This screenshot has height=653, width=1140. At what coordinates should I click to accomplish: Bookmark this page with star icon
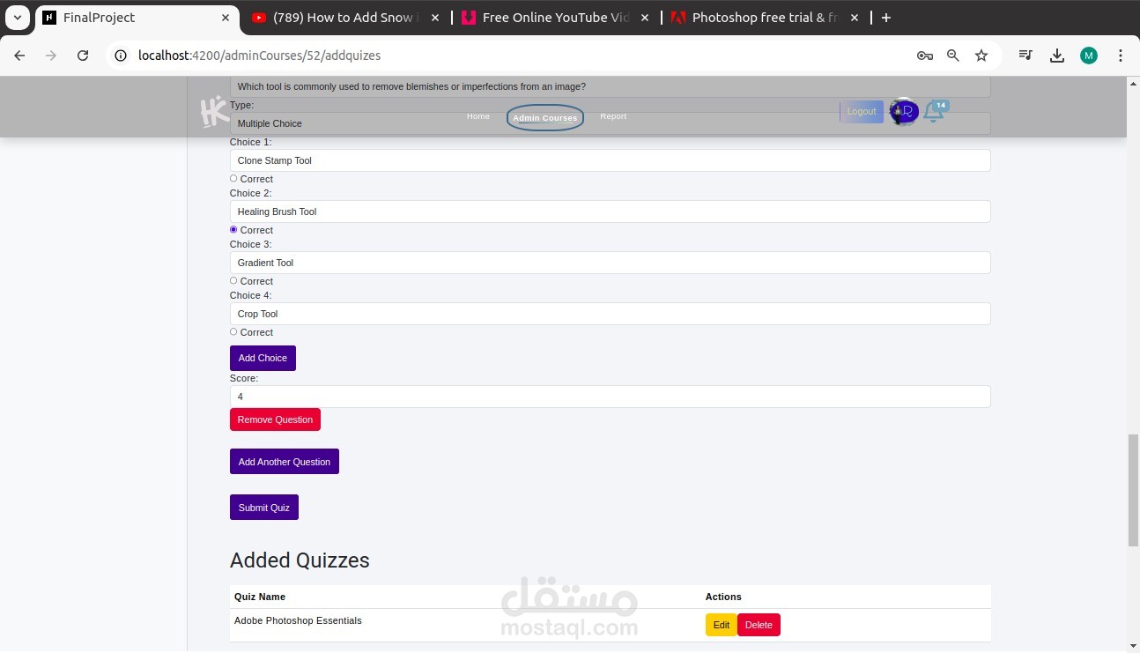[x=981, y=56]
